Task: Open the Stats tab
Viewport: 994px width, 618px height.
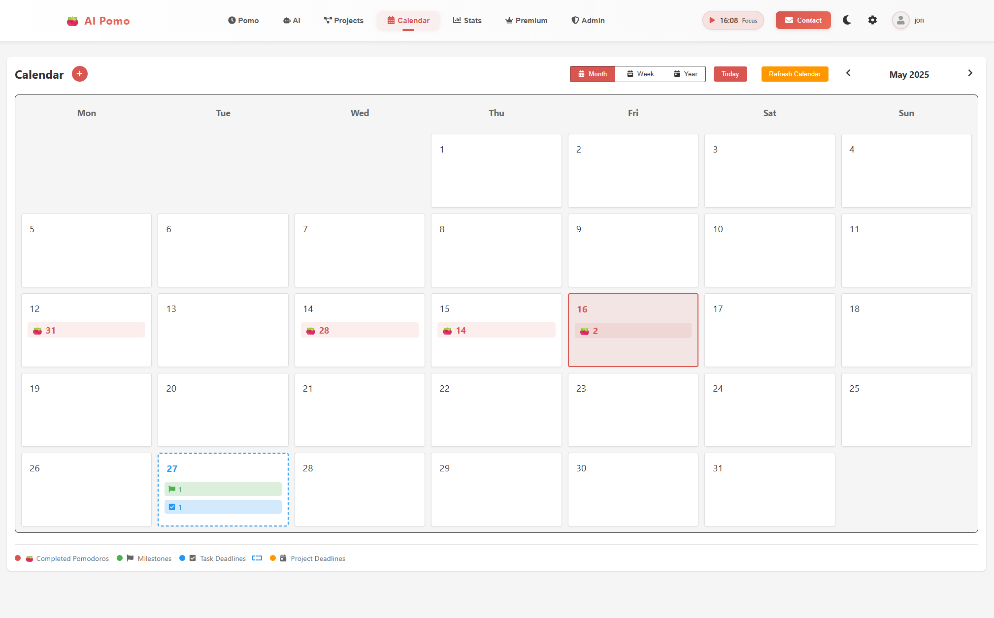Action: (467, 21)
